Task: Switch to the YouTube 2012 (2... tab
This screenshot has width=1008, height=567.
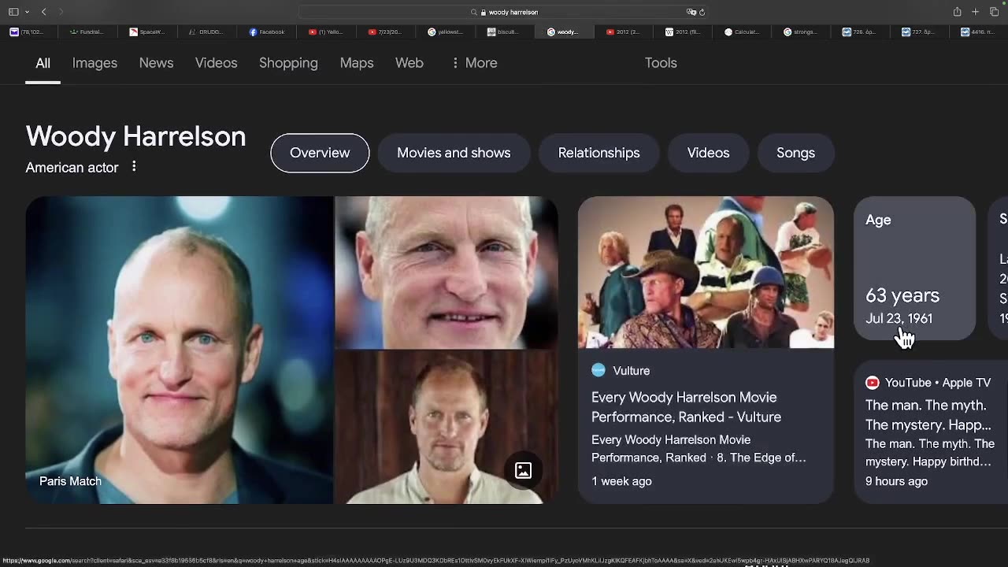Action: pyautogui.click(x=624, y=32)
